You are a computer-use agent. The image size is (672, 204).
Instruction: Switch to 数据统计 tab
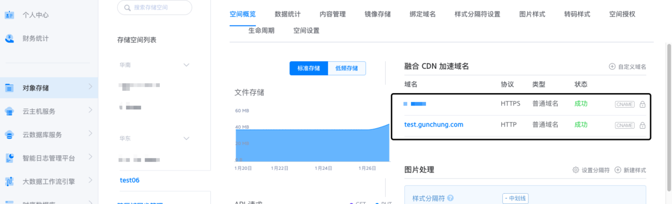click(288, 14)
